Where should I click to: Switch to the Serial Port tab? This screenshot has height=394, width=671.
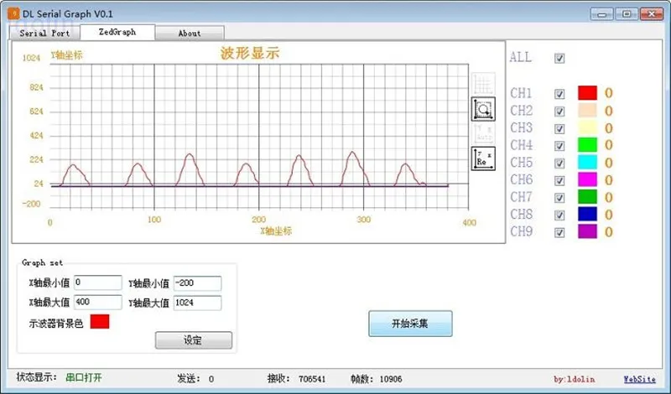pos(44,33)
